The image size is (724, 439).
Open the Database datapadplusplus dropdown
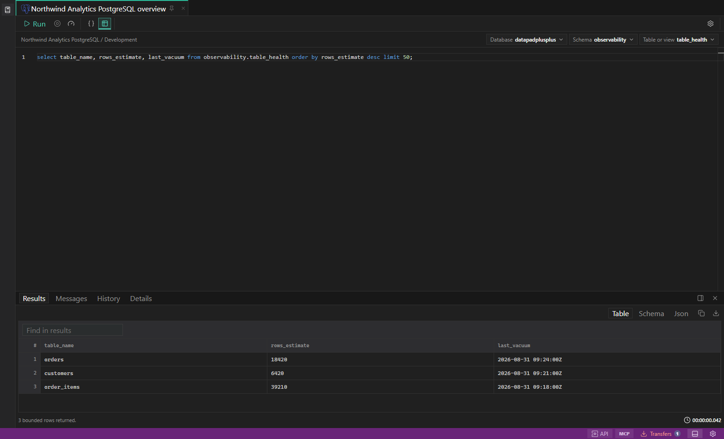pos(527,40)
